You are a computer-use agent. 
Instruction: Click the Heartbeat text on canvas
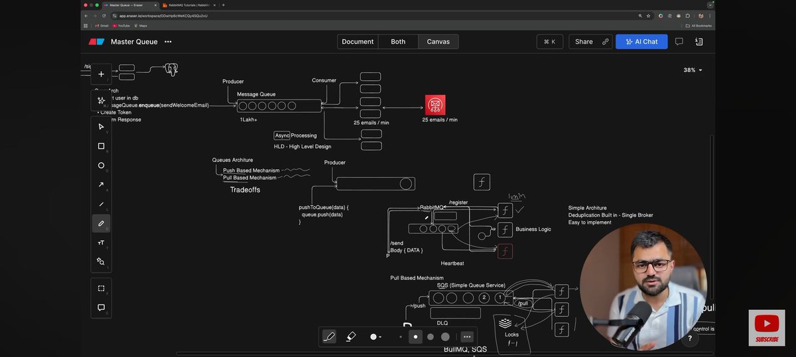452,263
